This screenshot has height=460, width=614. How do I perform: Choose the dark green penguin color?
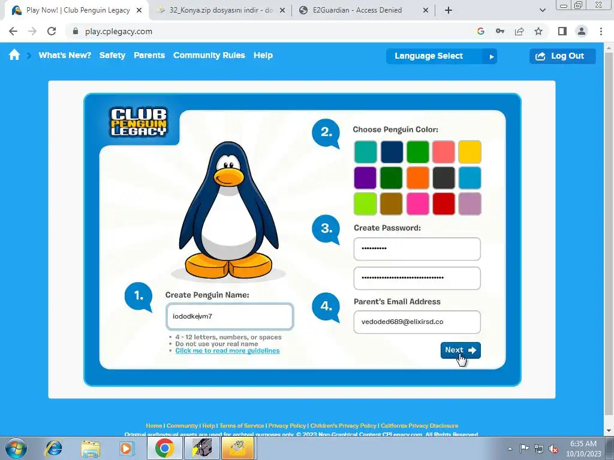click(x=392, y=178)
